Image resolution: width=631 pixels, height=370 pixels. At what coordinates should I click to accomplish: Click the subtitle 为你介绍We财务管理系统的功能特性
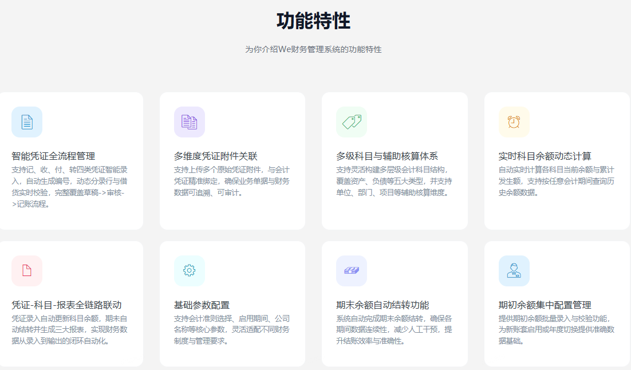[313, 49]
